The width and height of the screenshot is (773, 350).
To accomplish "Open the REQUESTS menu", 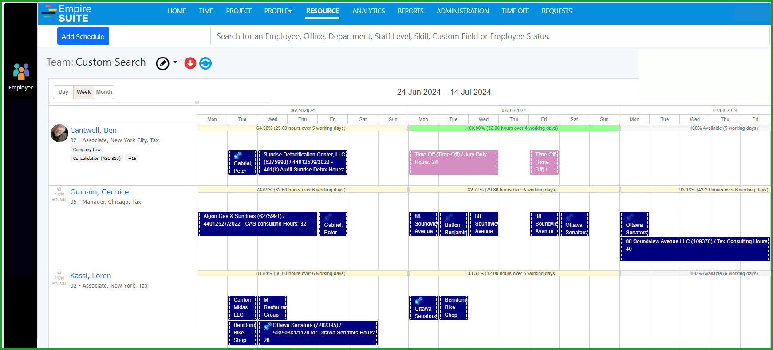I will tap(556, 11).
